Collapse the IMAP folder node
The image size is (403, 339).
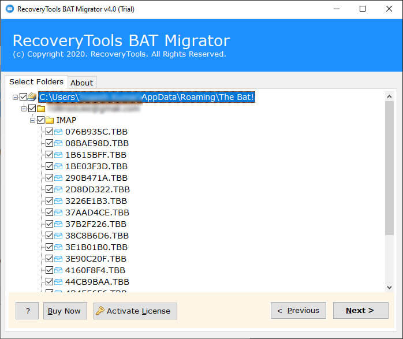[33, 120]
